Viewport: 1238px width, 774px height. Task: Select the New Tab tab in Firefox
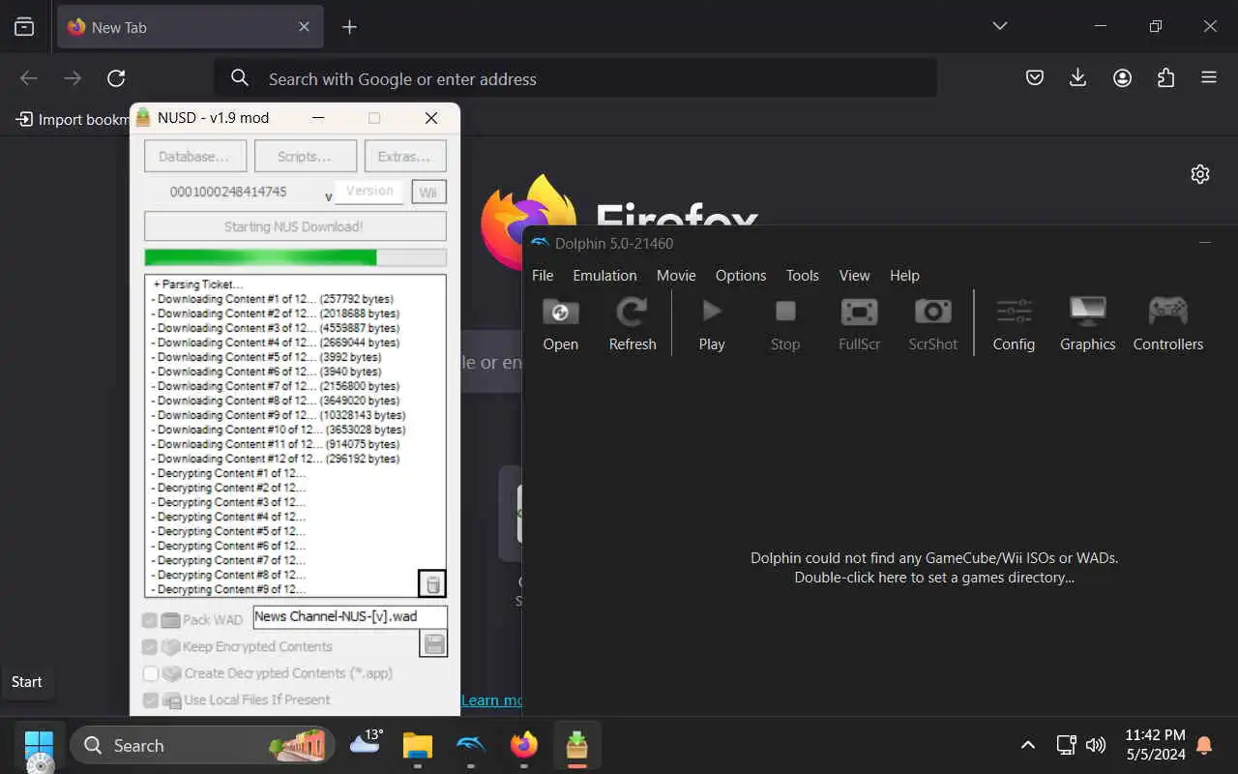(191, 27)
